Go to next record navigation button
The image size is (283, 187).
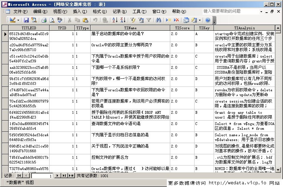[x=57, y=176]
